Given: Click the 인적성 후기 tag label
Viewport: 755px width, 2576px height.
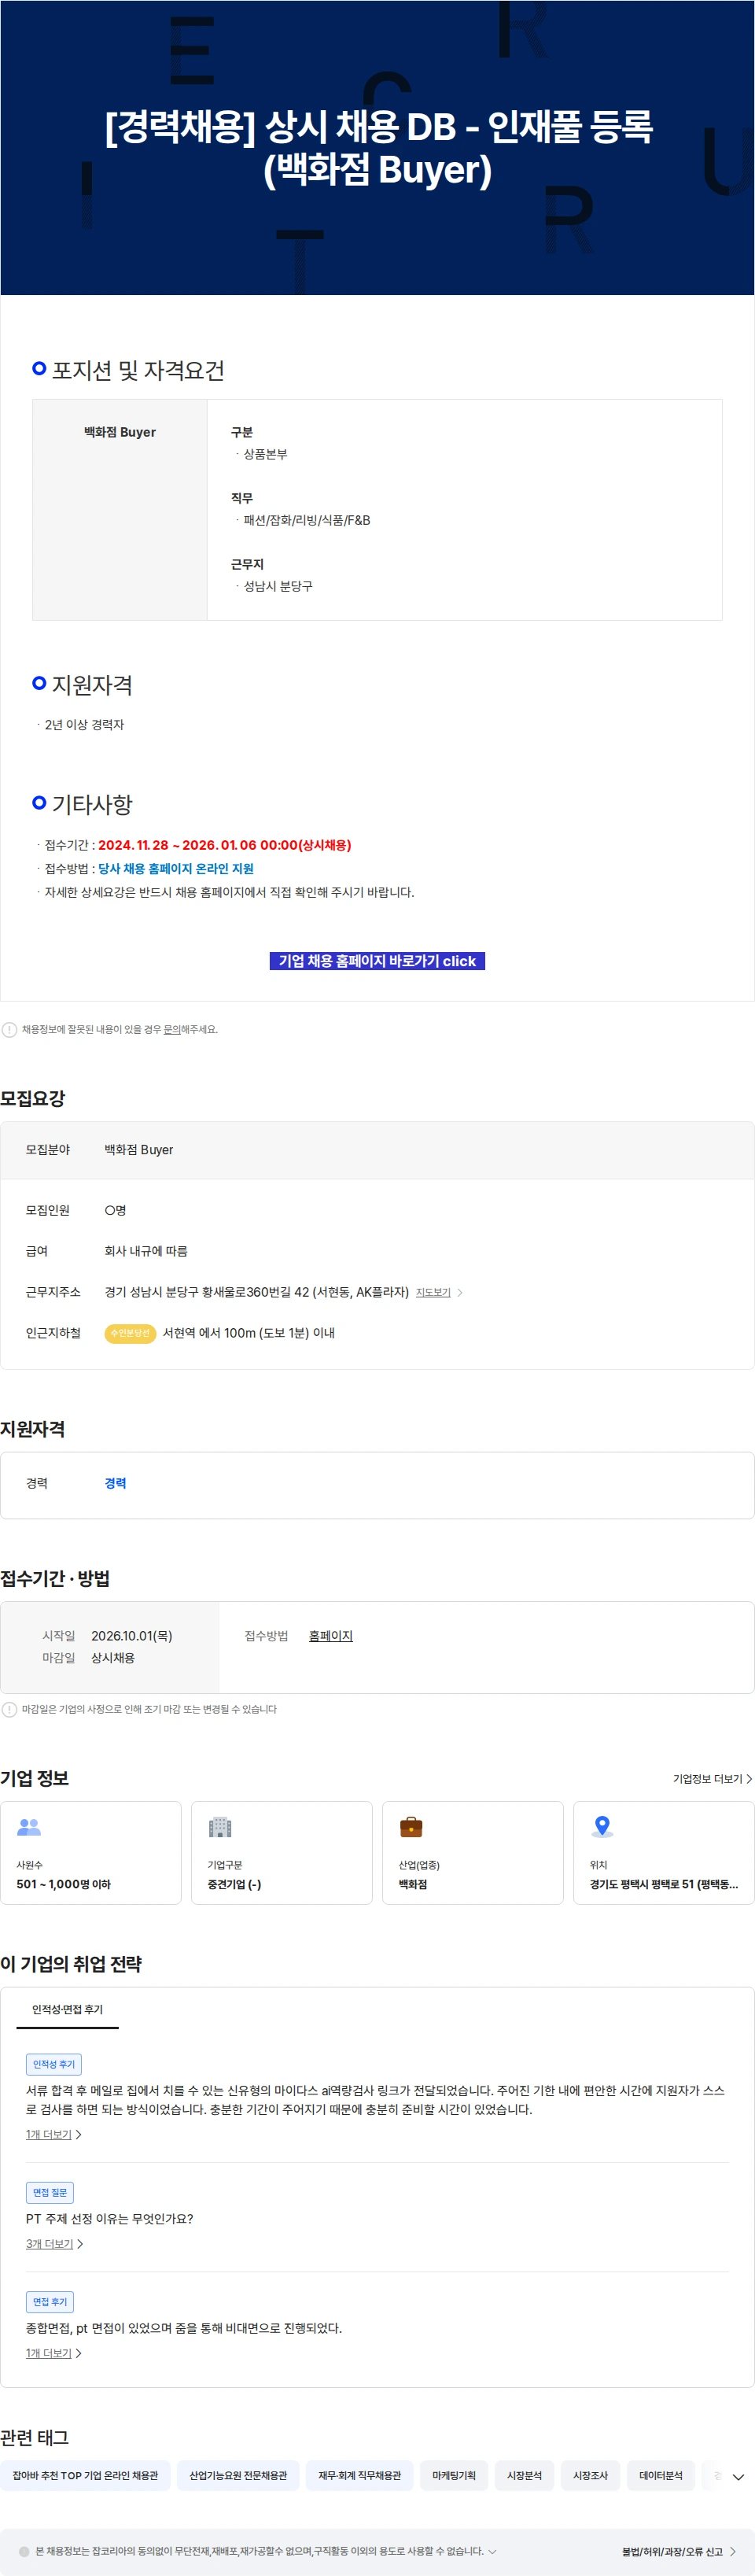Looking at the screenshot, I should 54,2064.
